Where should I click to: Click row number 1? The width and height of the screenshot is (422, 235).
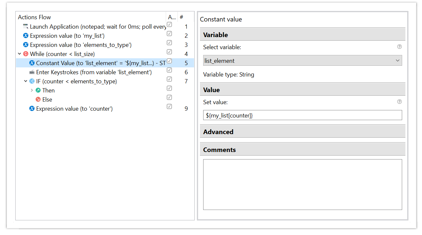(x=186, y=27)
